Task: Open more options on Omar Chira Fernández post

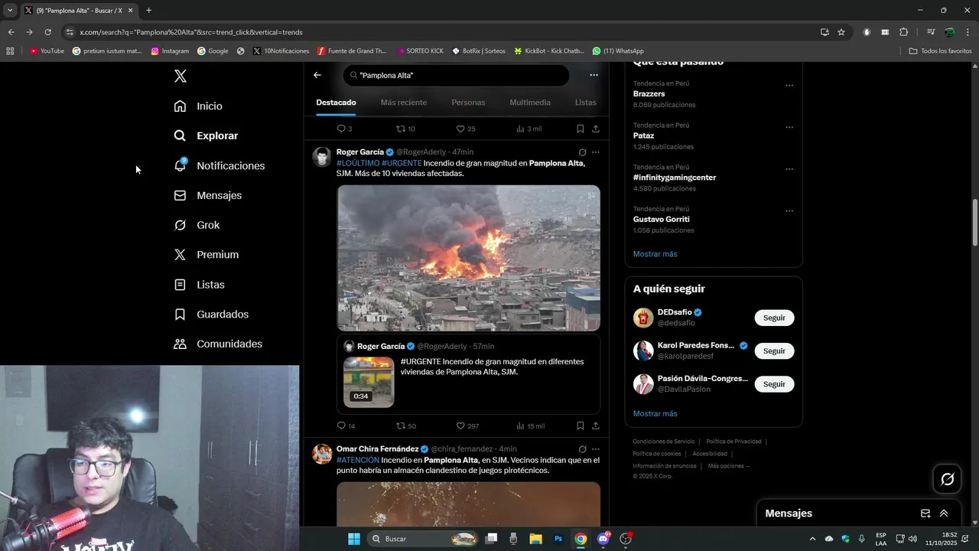Action: point(596,449)
